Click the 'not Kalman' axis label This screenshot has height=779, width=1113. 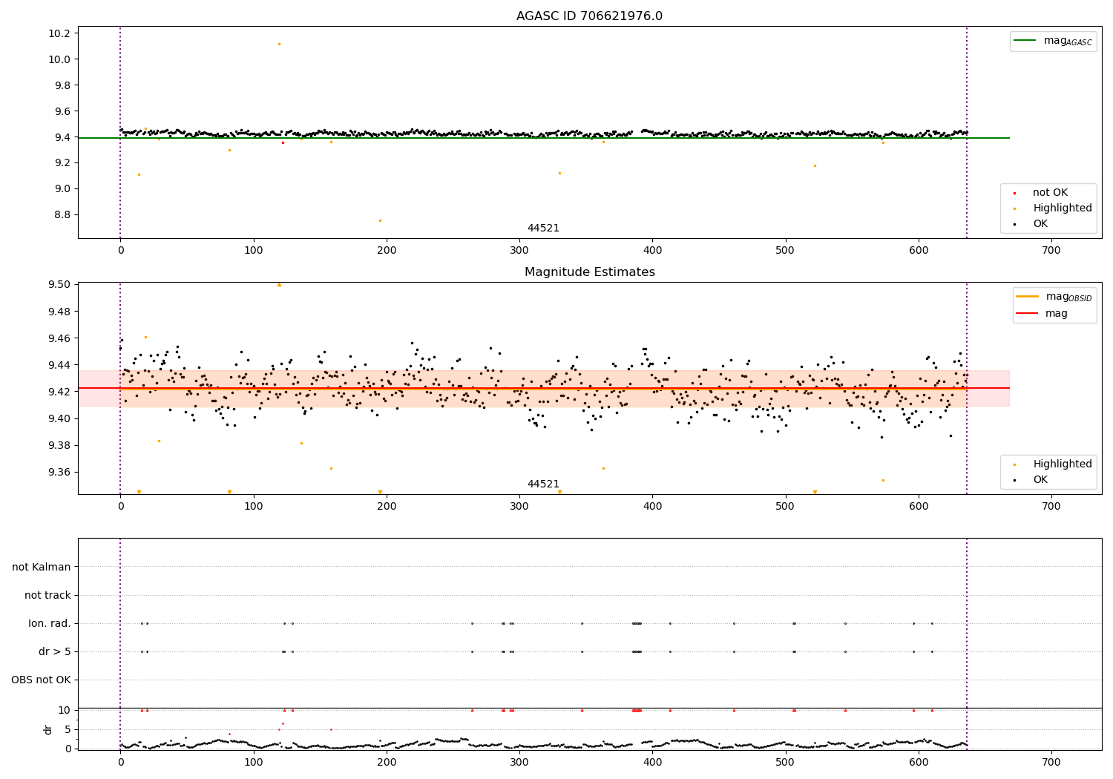(42, 567)
